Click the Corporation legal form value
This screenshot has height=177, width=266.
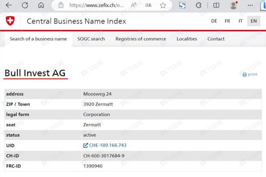click(96, 114)
